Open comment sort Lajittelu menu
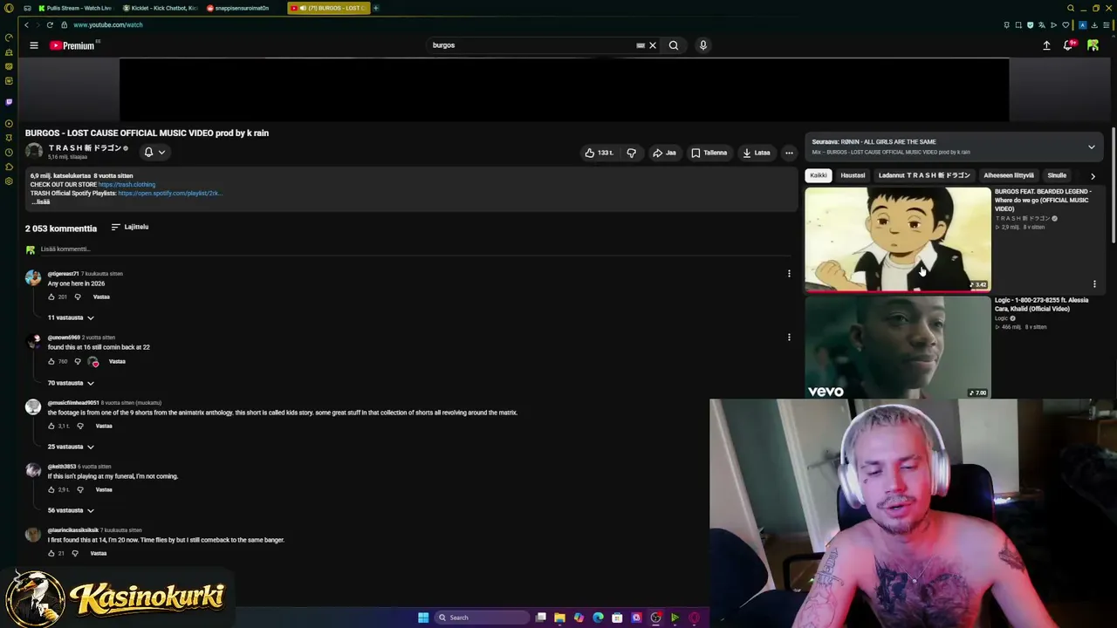This screenshot has width=1117, height=628. (129, 227)
